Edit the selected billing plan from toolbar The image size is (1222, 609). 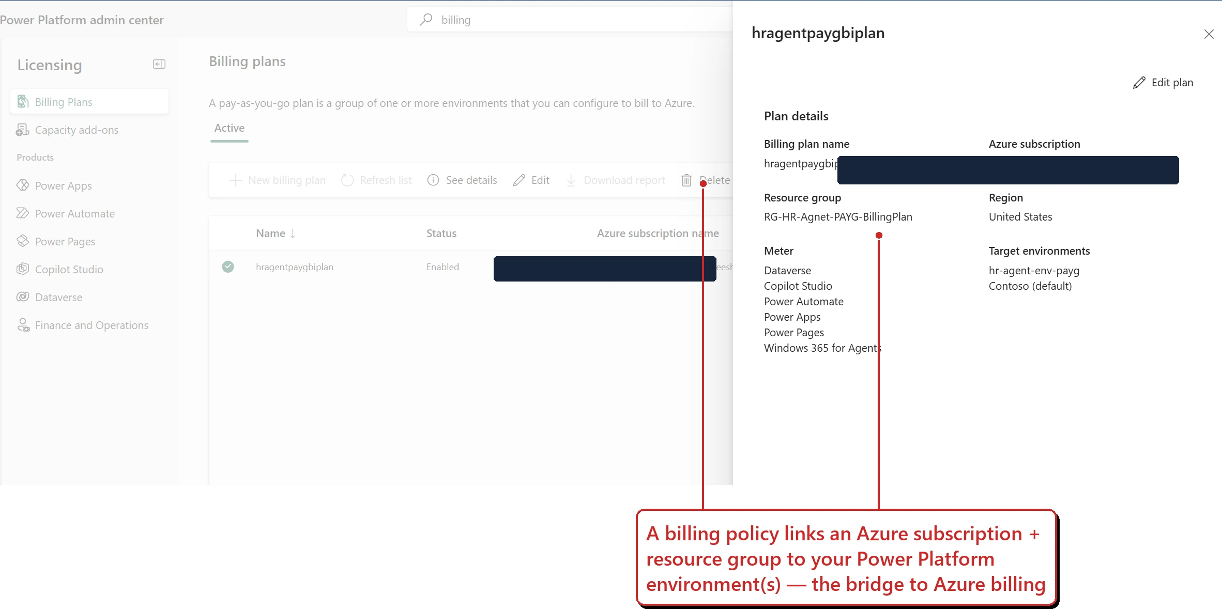point(531,180)
